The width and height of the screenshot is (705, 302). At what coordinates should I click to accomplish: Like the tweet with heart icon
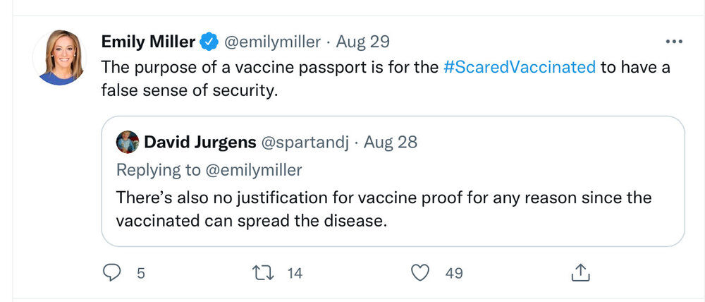(x=421, y=272)
